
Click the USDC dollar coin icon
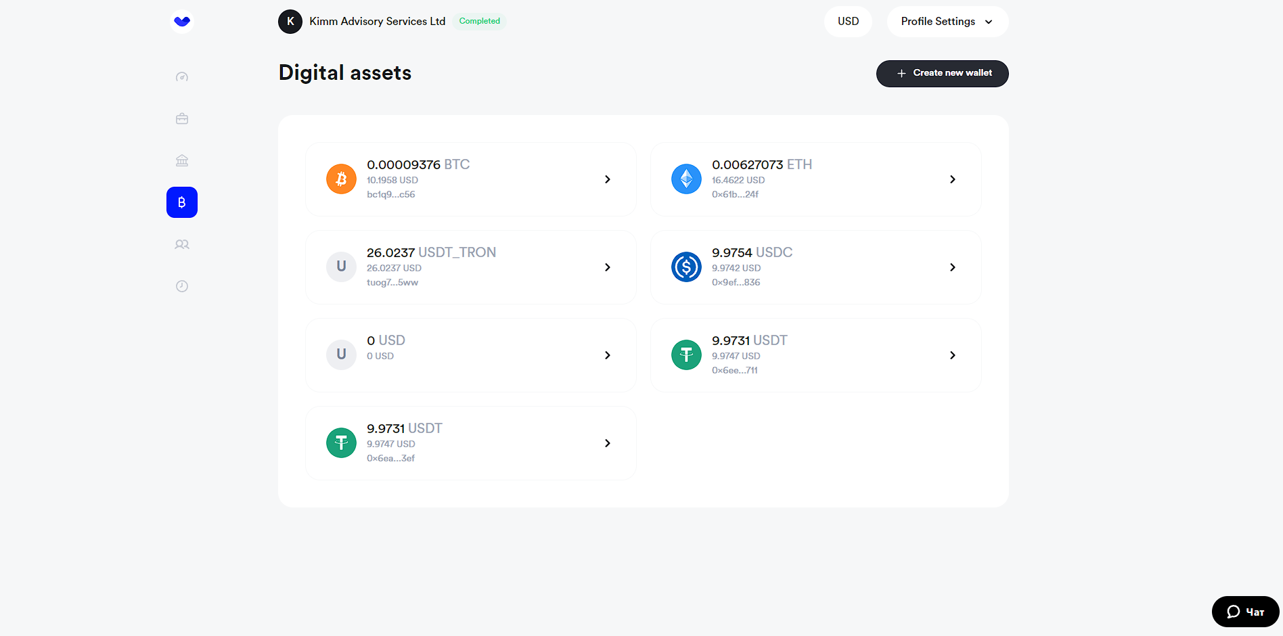686,267
